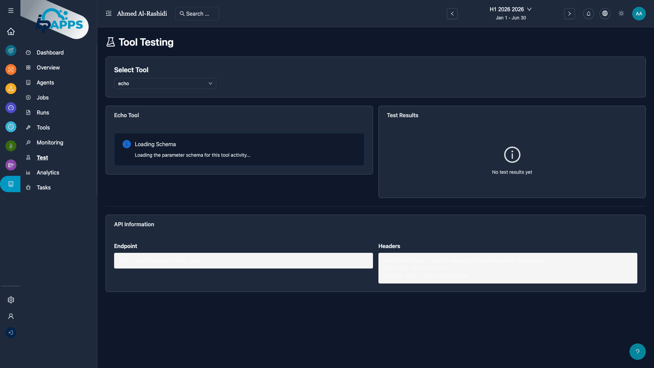The height and width of the screenshot is (368, 654).
Task: Click the next period arrow button
Action: [x=570, y=14]
